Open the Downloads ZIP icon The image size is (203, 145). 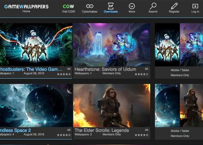pos(111,6)
